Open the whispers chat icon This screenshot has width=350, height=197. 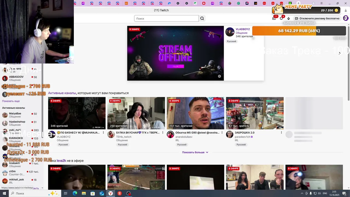[x=281, y=18]
